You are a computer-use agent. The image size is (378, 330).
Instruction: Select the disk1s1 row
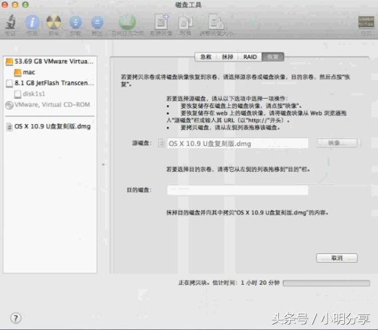(50, 94)
